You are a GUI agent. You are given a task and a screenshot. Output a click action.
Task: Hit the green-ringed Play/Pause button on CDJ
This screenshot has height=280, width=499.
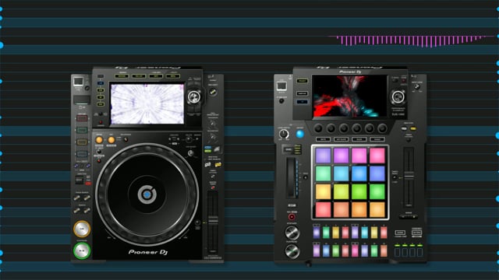click(82, 250)
